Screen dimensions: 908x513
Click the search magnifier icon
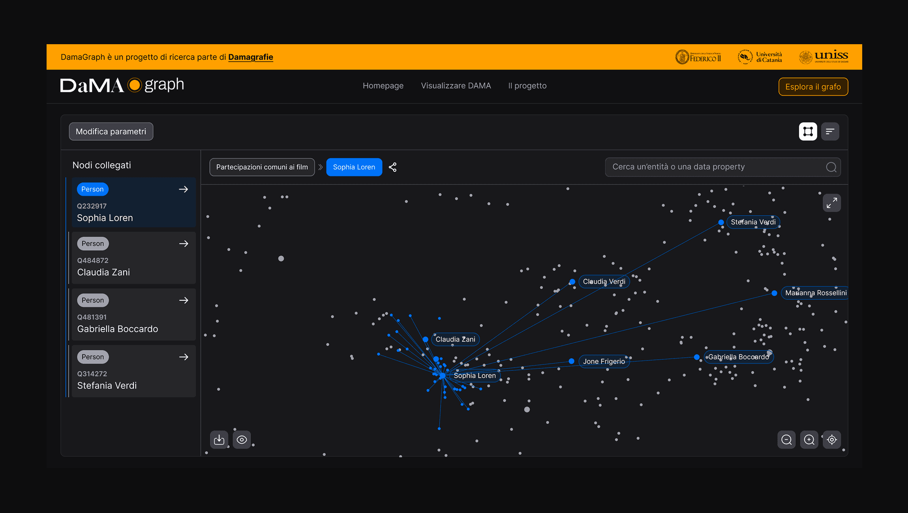click(831, 167)
